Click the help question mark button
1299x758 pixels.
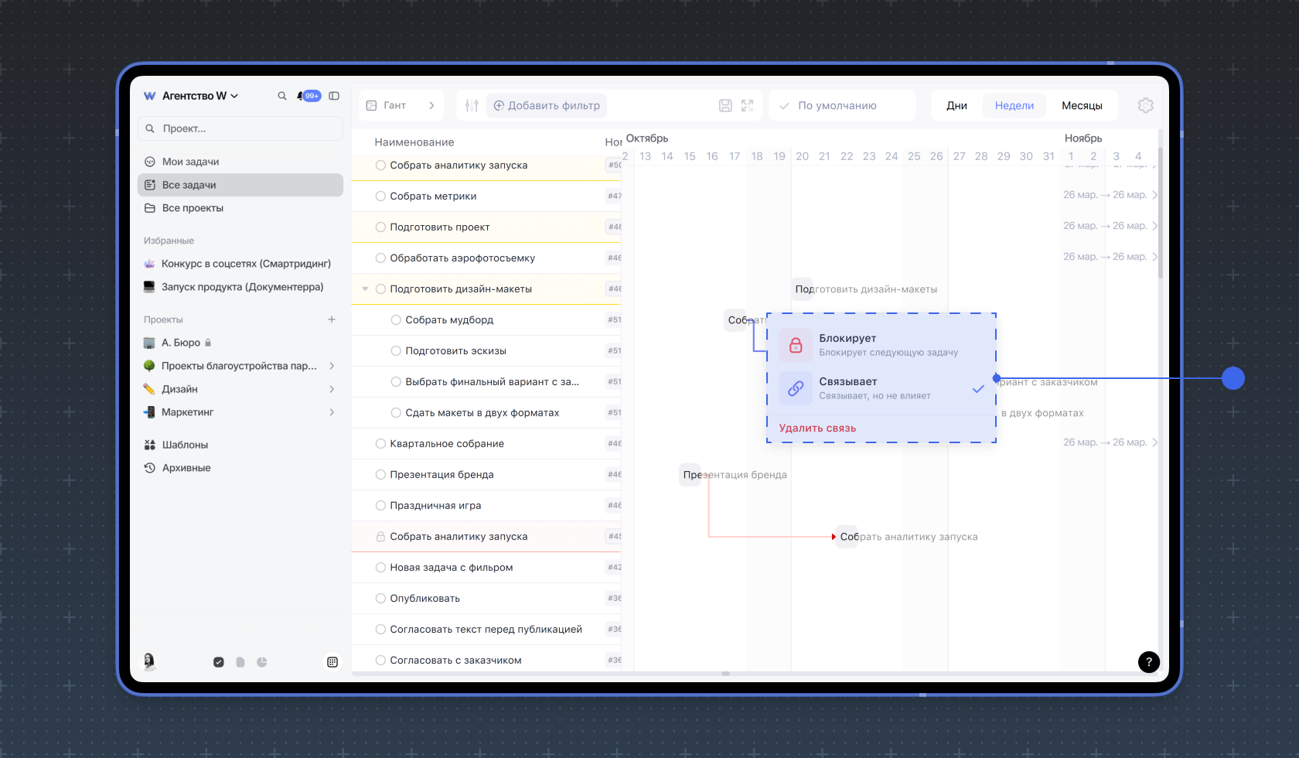[x=1148, y=662]
